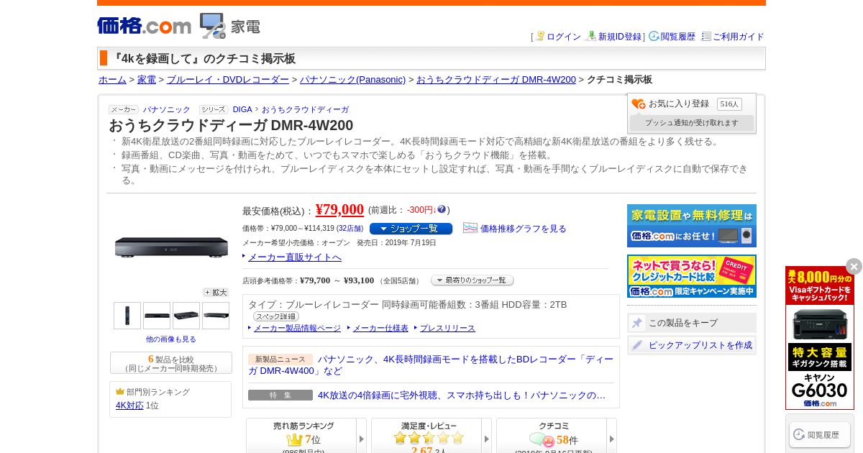
Task: Click プッシュ通知が受け取れます button
Action: coord(692,123)
